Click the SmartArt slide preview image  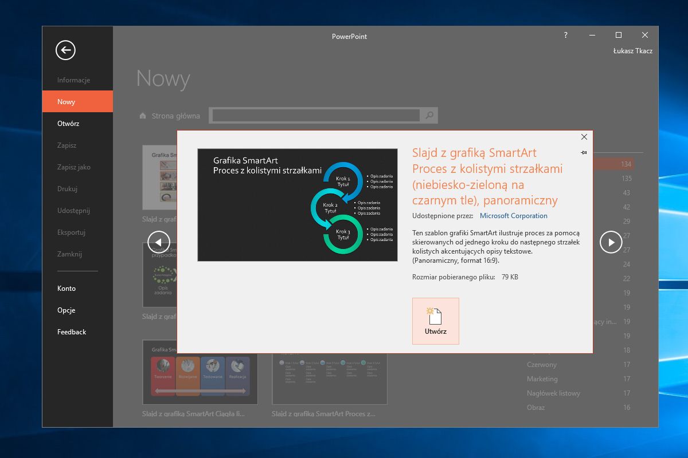click(298, 205)
